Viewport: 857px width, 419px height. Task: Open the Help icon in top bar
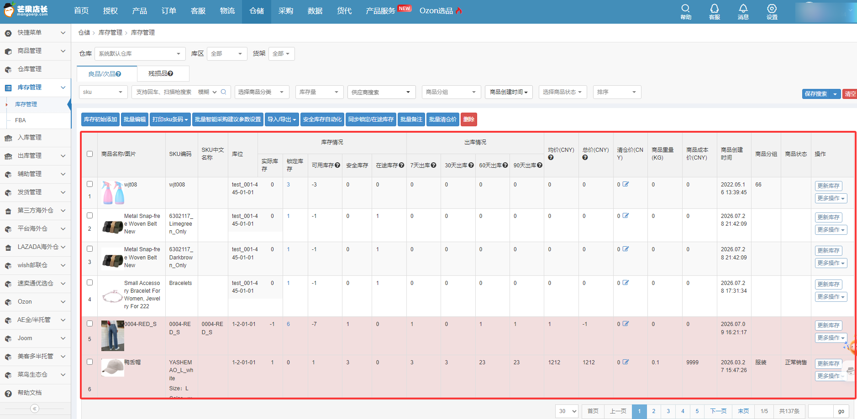point(685,12)
